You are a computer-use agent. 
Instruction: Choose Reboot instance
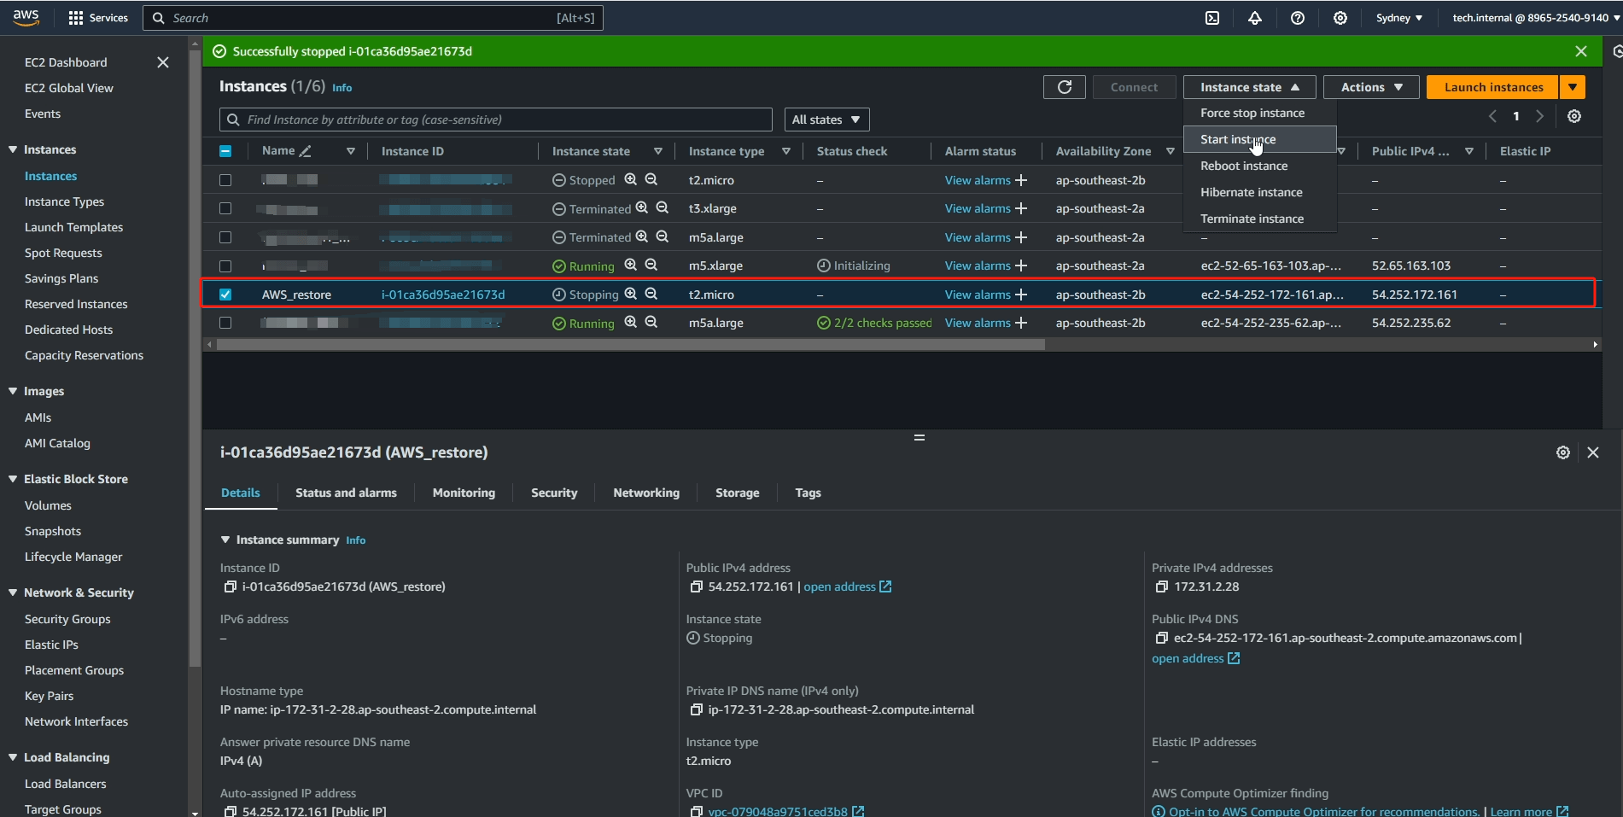coord(1259,166)
